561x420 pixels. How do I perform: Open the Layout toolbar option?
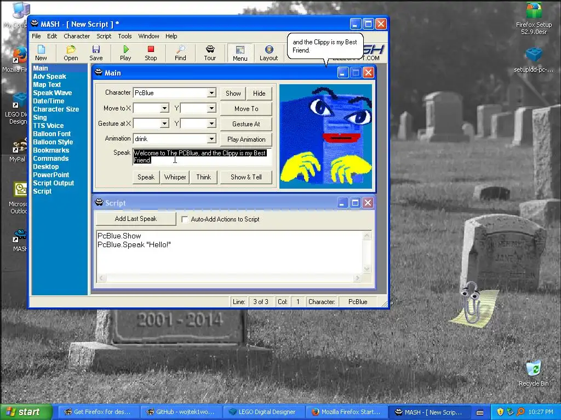268,53
